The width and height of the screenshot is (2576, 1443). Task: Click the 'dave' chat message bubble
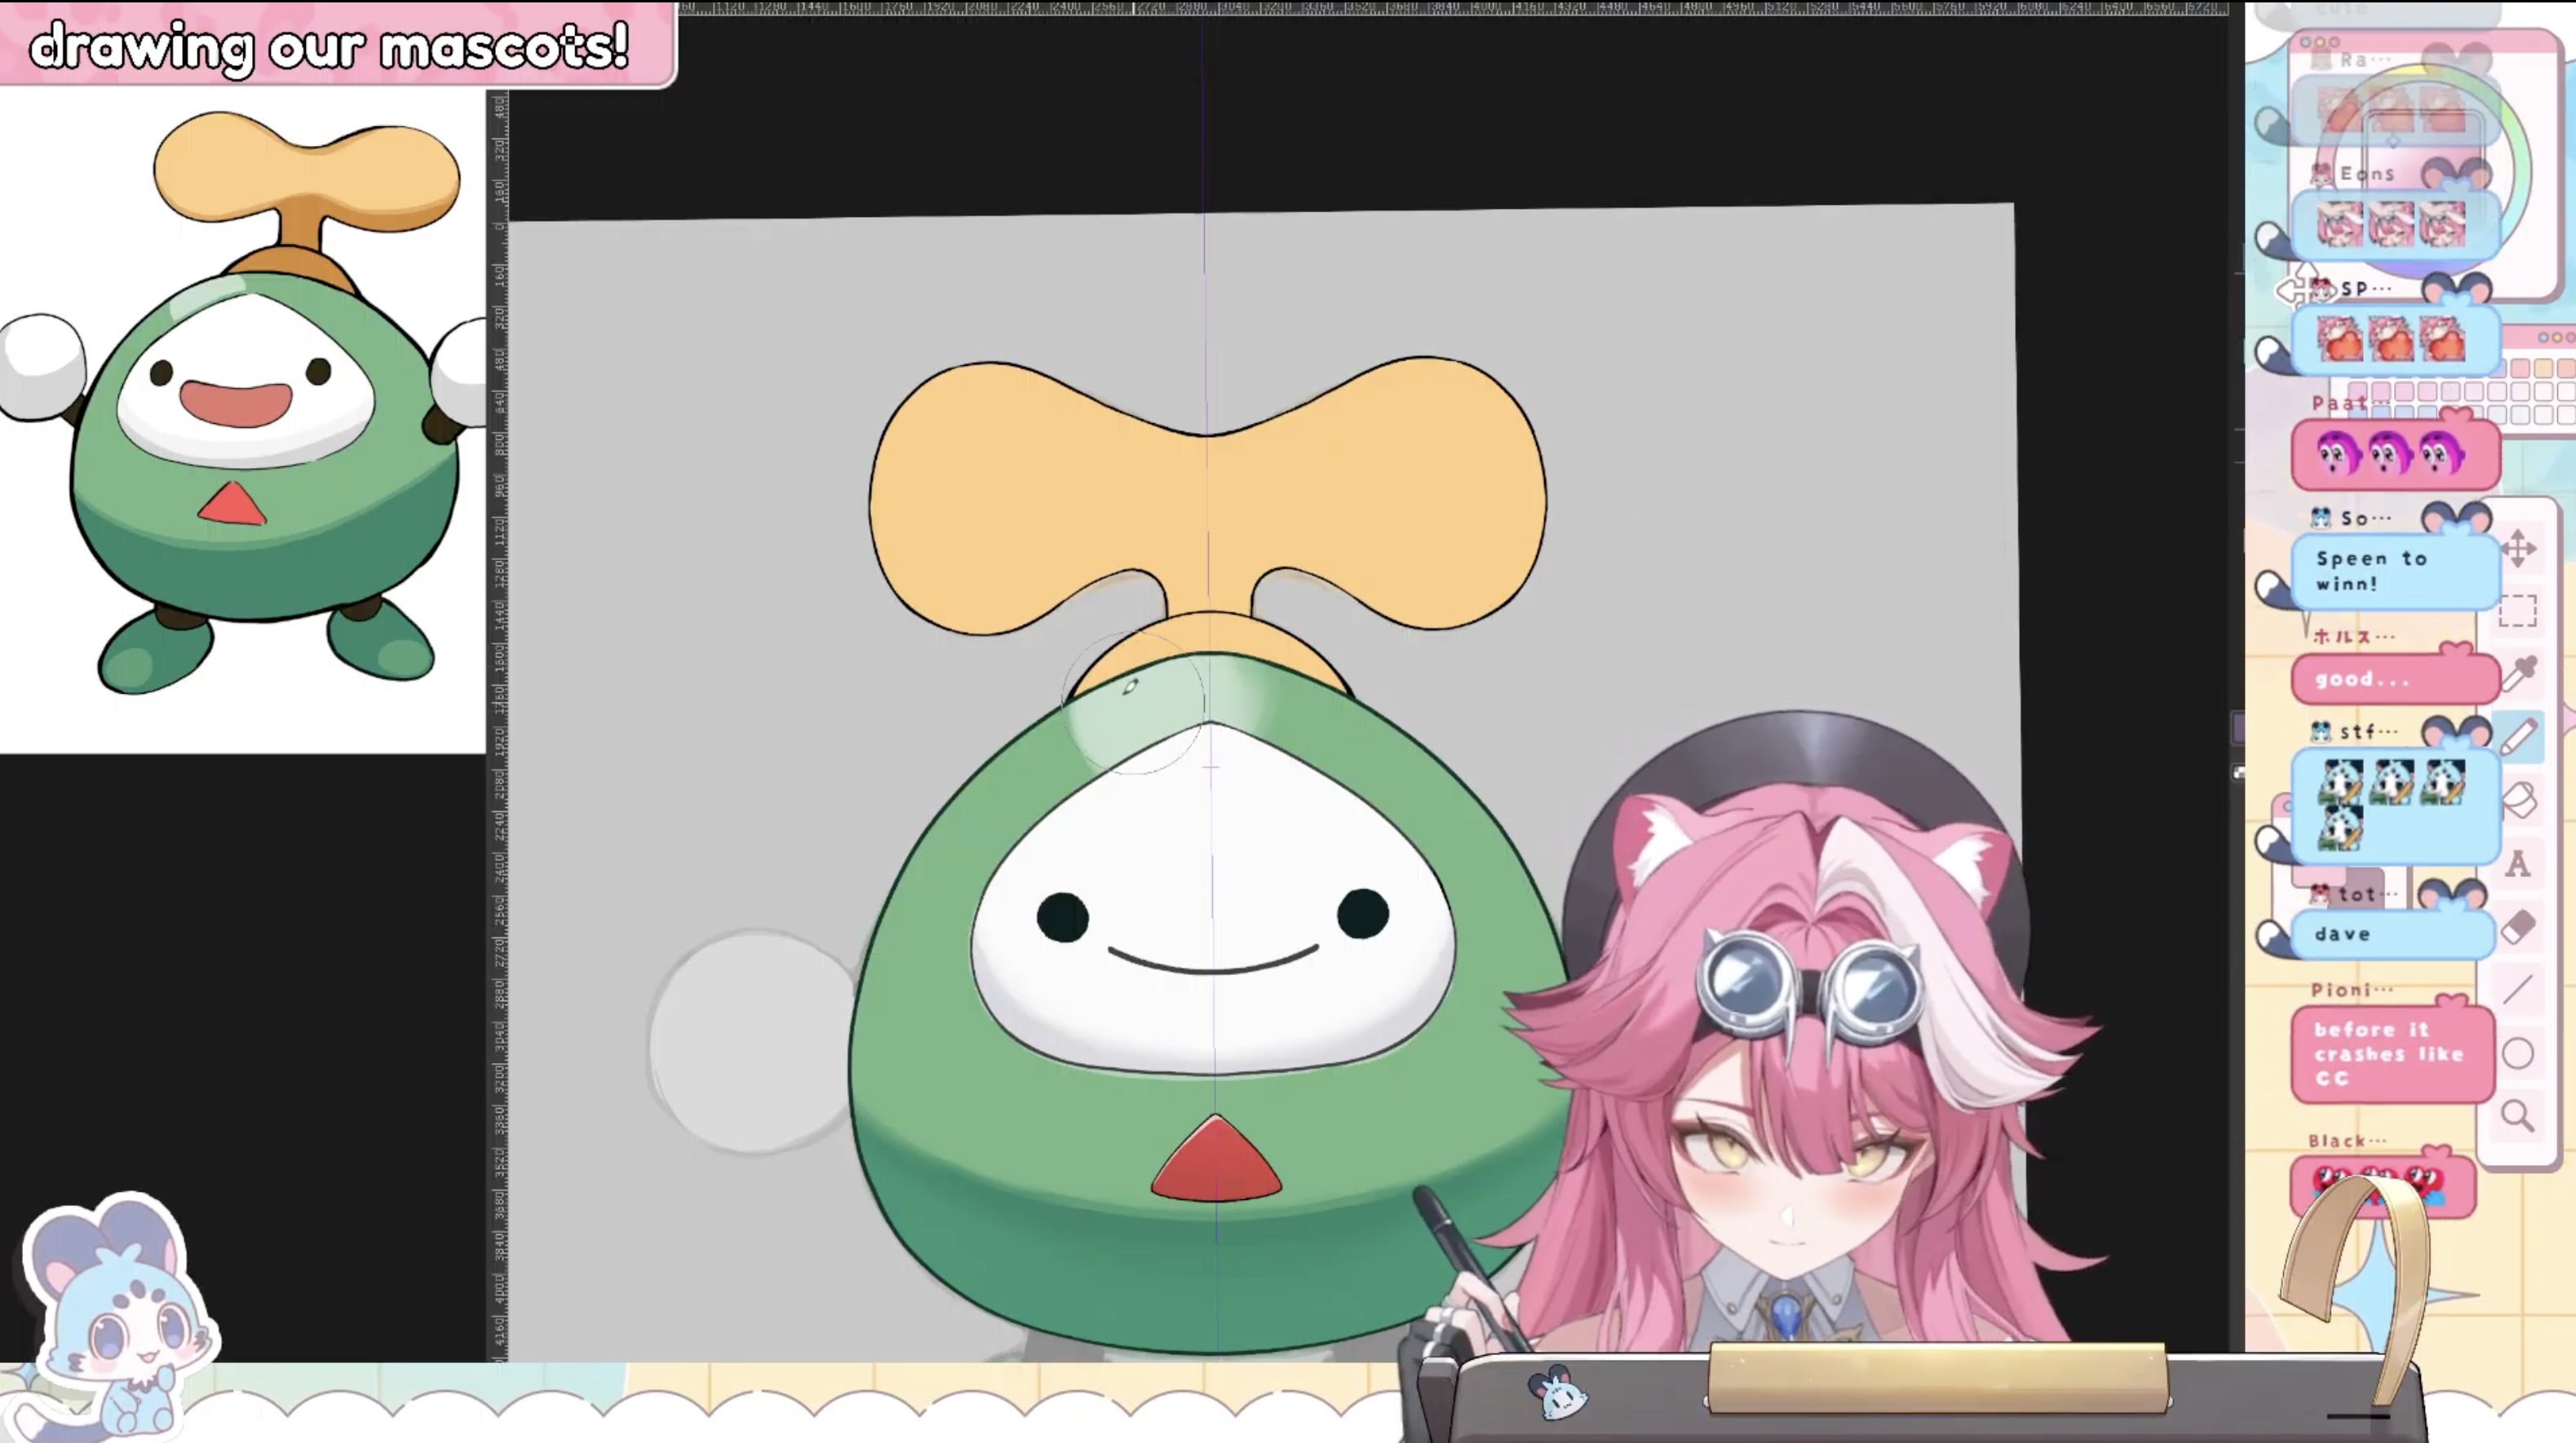click(x=2390, y=934)
